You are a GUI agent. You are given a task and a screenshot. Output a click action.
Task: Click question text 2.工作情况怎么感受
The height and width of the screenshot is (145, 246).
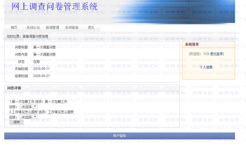(24, 112)
